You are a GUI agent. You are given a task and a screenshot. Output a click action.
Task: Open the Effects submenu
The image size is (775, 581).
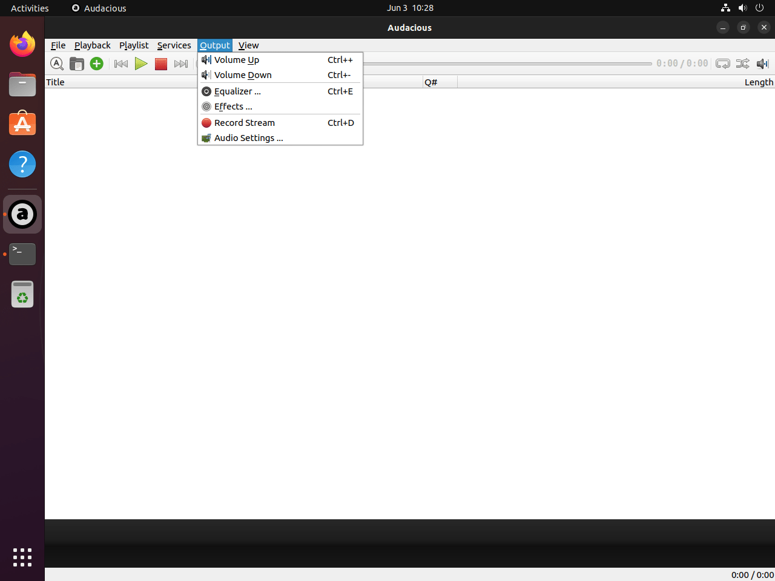coord(233,107)
